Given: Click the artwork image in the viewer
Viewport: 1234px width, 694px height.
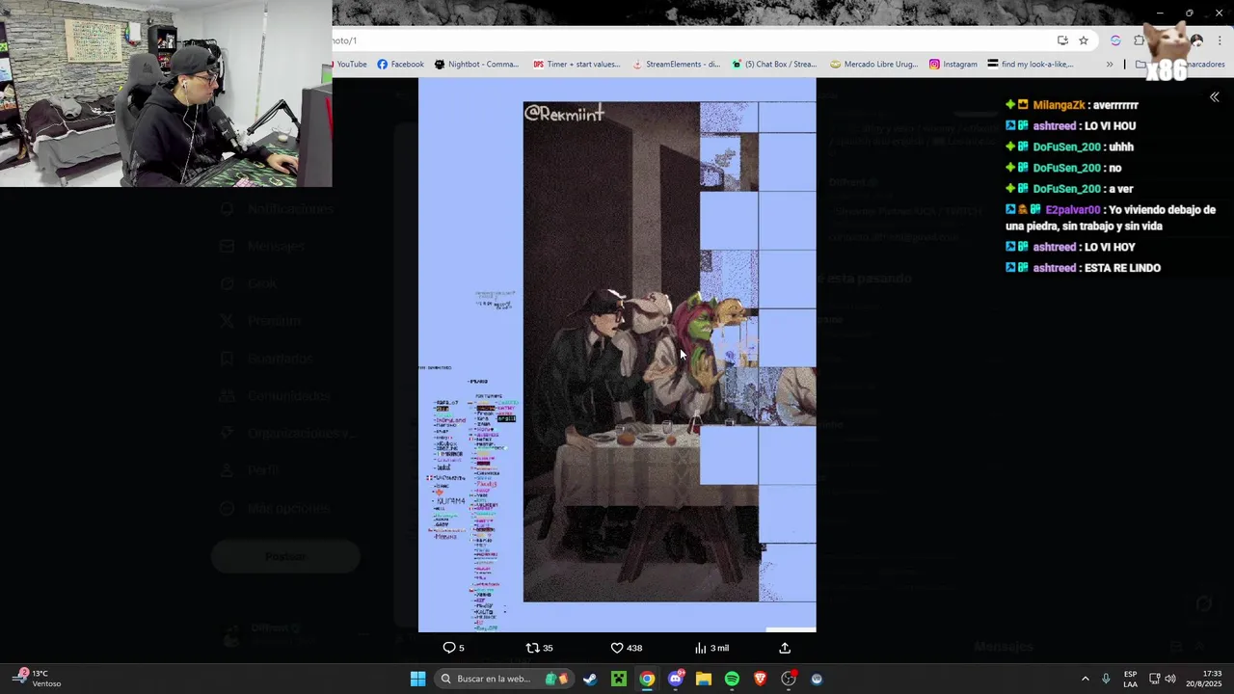Looking at the screenshot, I should pyautogui.click(x=617, y=355).
